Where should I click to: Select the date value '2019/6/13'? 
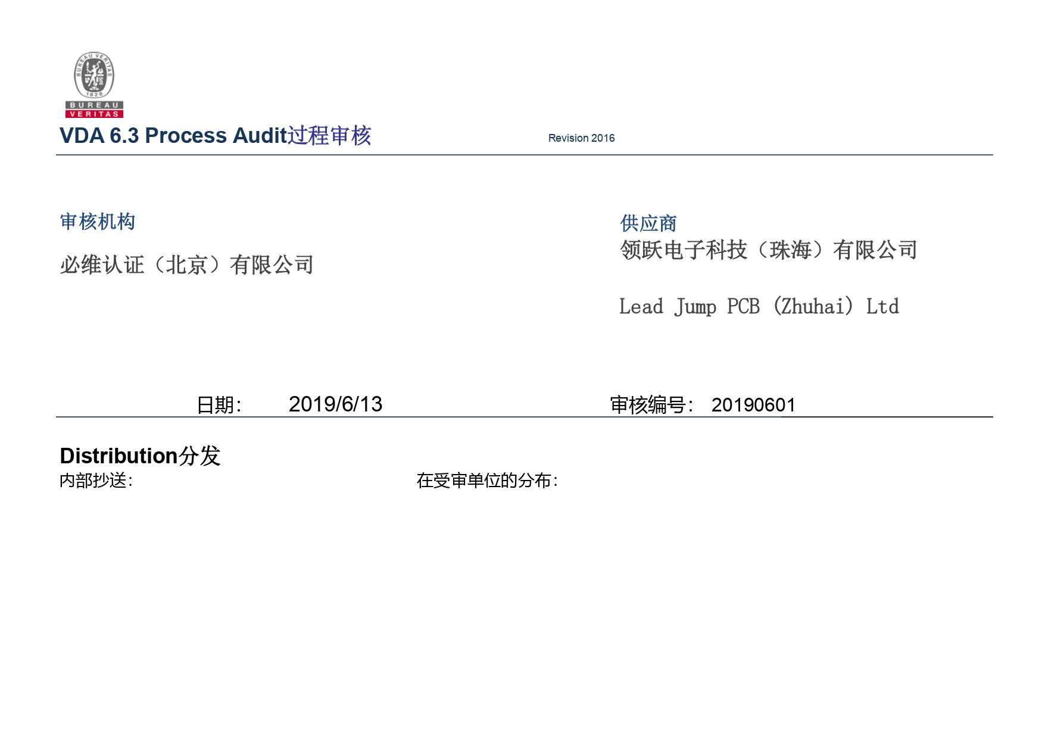coord(335,404)
